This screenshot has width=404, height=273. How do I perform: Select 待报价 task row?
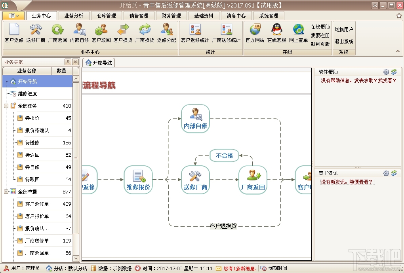(x=37, y=118)
